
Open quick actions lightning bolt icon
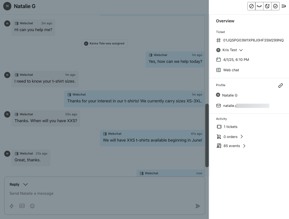(x=12, y=206)
